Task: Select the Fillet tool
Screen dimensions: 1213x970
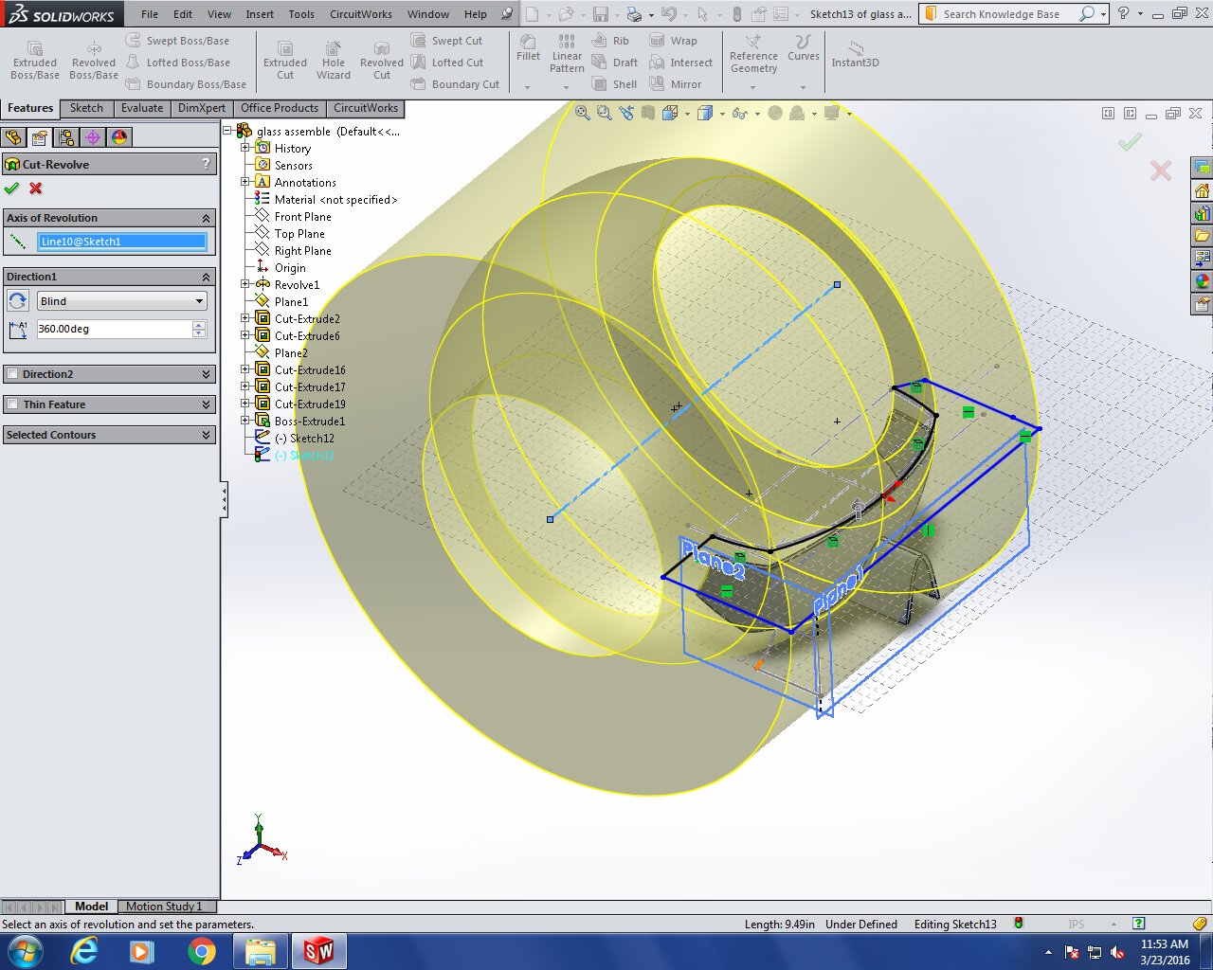Action: point(528,48)
